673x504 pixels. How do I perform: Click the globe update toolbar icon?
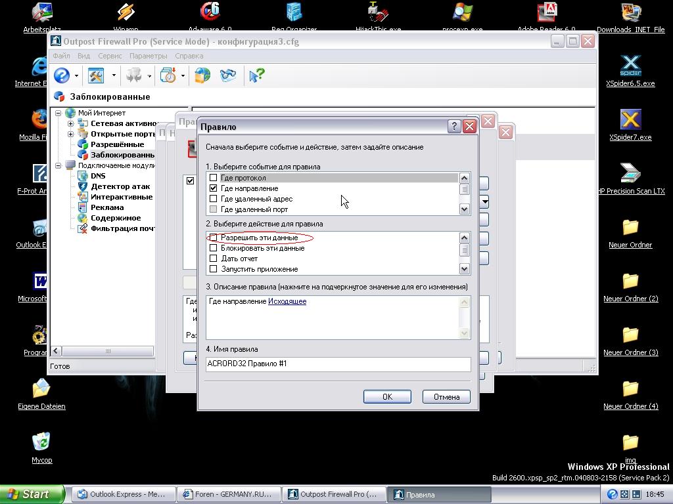[202, 76]
